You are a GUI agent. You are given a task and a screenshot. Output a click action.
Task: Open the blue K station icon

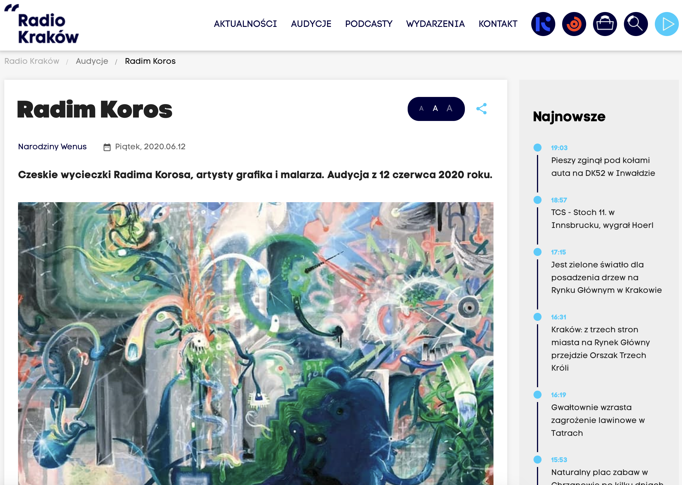point(543,24)
